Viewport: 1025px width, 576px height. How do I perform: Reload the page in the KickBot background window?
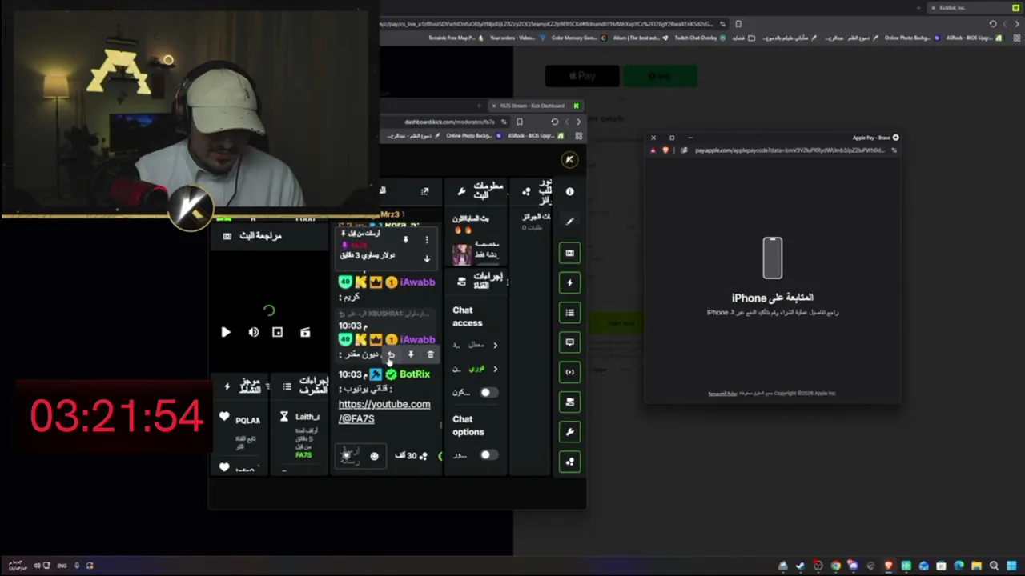point(993,24)
